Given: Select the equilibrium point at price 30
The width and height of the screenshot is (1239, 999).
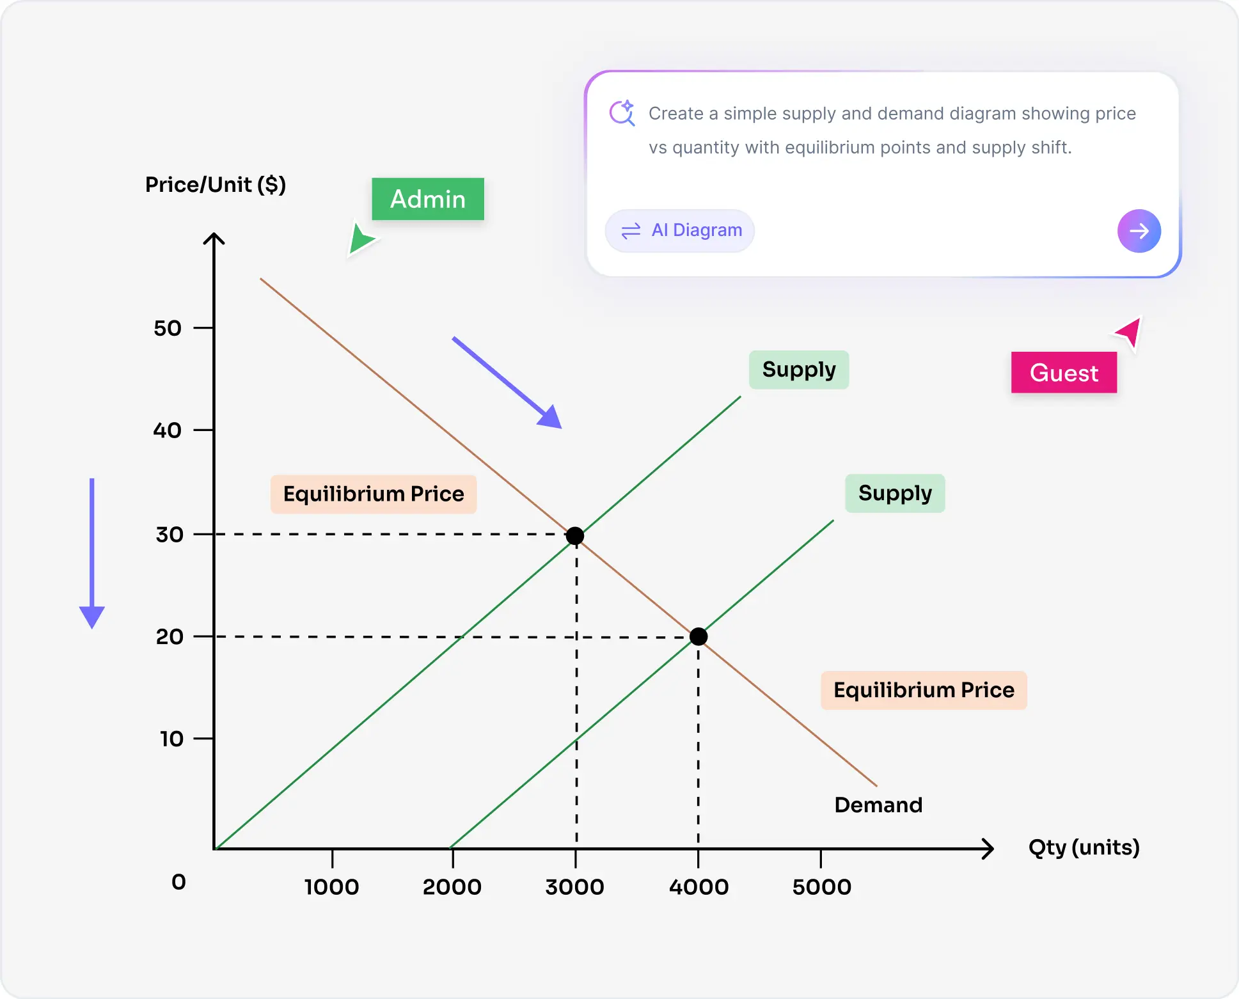Looking at the screenshot, I should [575, 536].
